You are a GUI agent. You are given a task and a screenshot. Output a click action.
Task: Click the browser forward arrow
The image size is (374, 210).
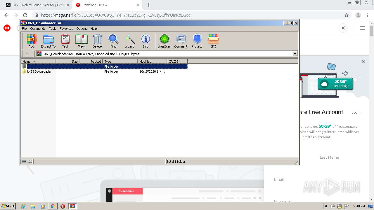tap(16, 15)
